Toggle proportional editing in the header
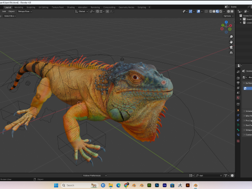Screen dimensions: 252x189 [x=108, y=12]
